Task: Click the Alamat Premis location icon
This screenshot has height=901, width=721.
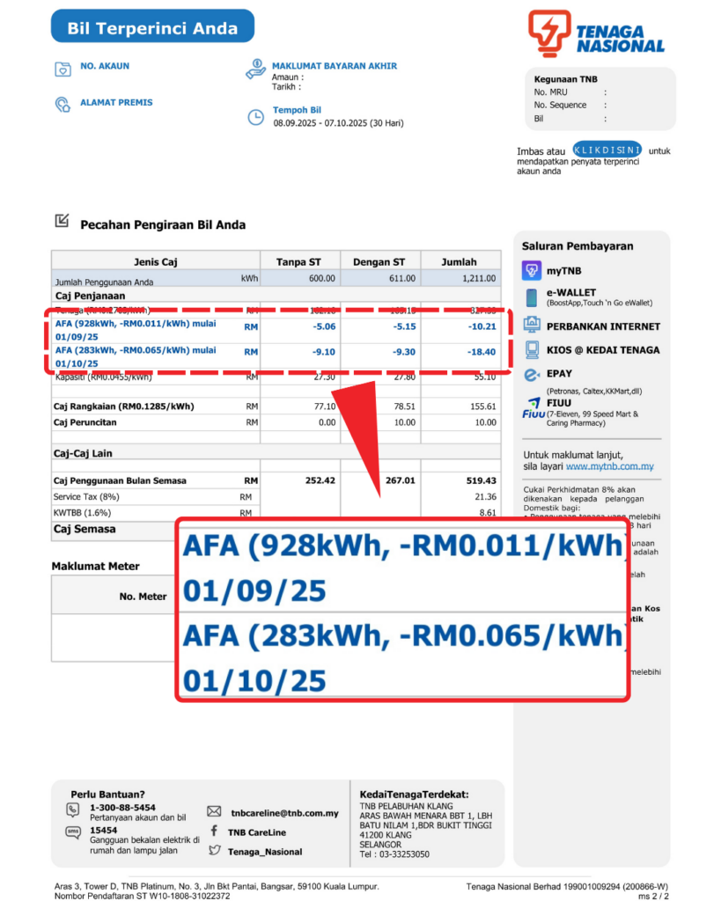Action: [63, 105]
